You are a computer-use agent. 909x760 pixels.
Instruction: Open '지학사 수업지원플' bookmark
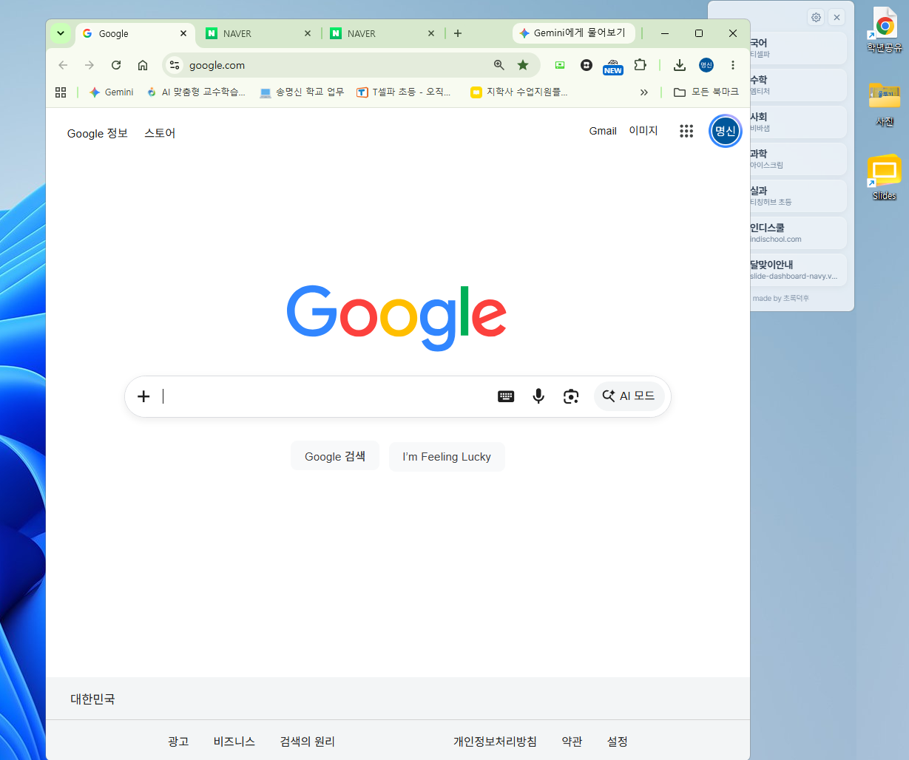click(x=519, y=92)
